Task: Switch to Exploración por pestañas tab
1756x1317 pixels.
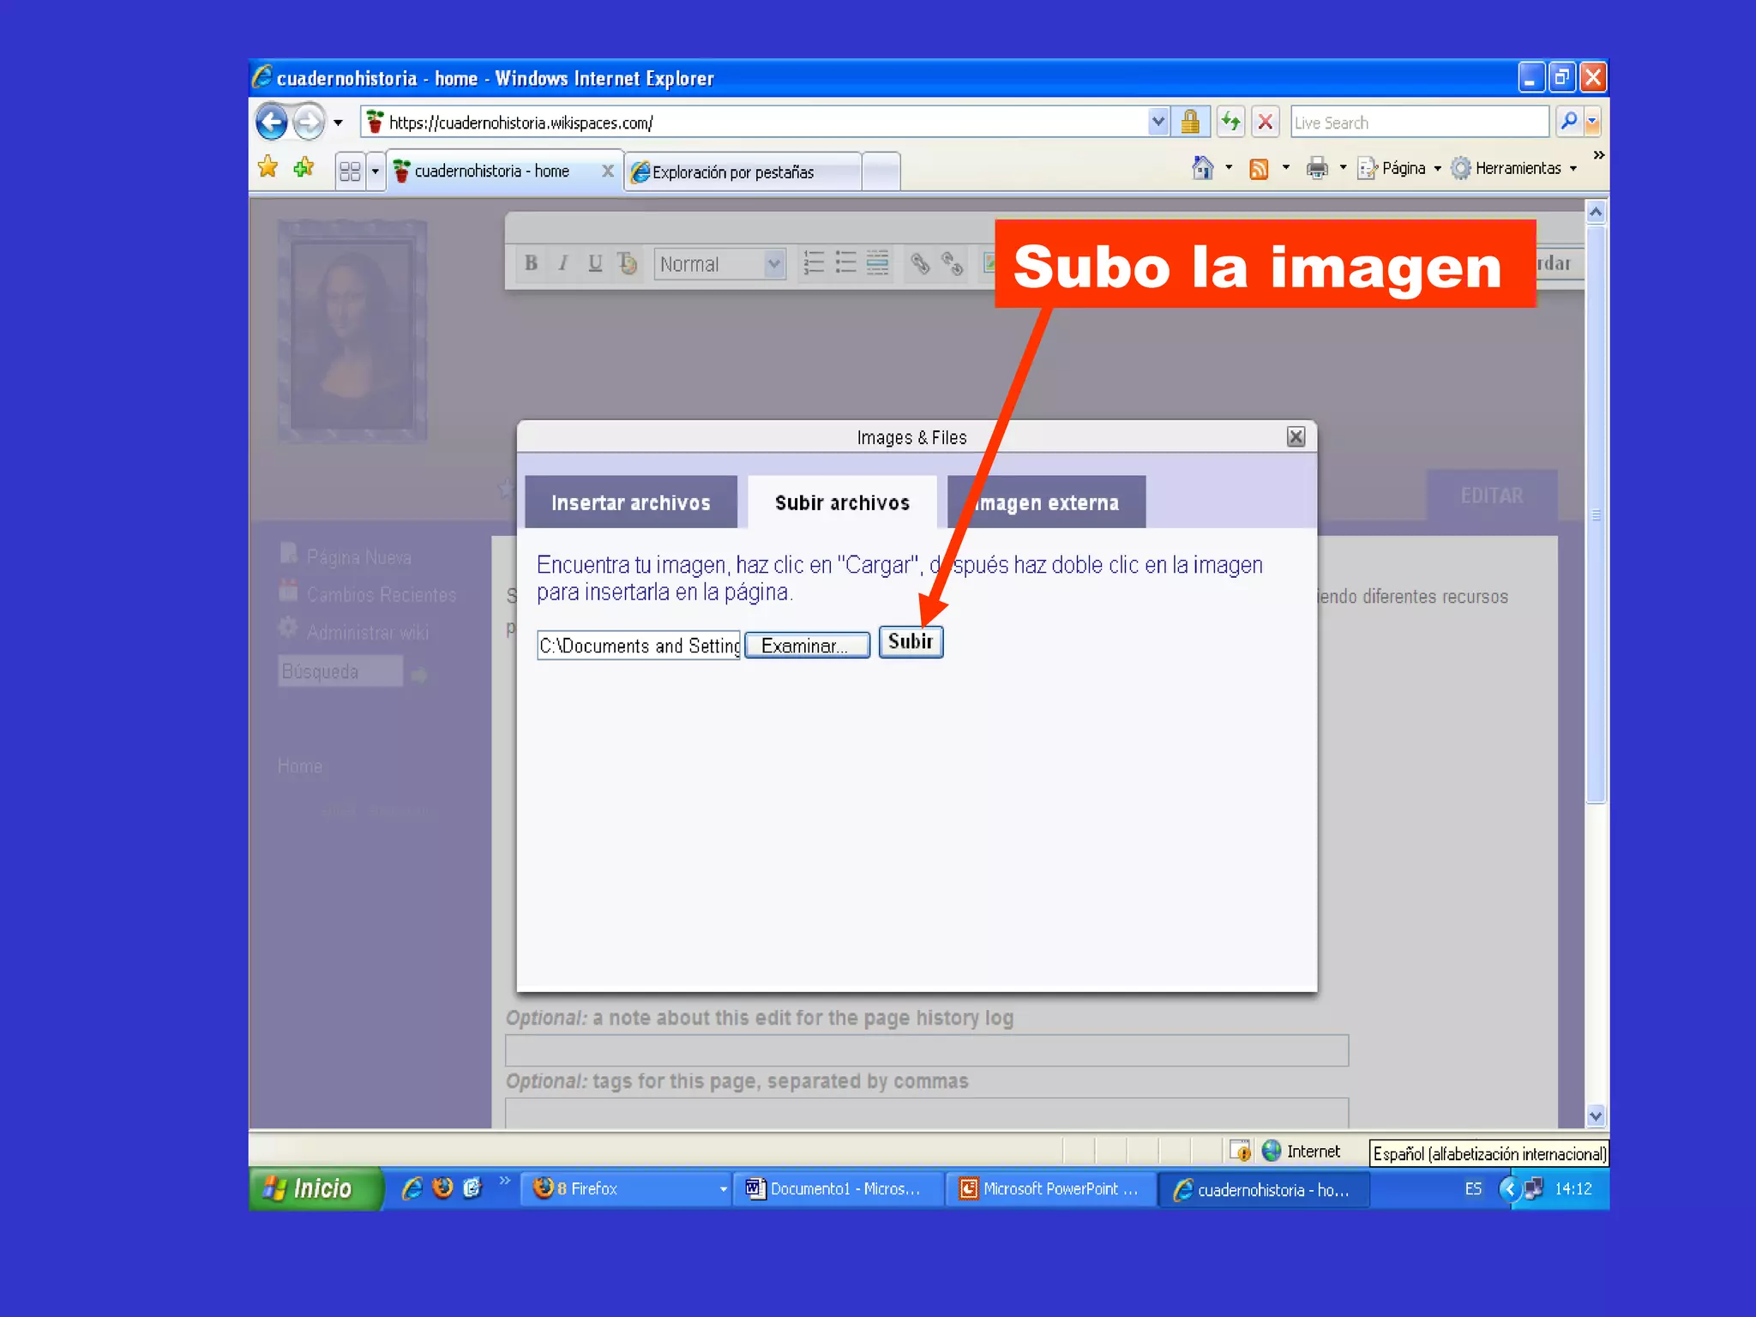Action: (x=743, y=172)
